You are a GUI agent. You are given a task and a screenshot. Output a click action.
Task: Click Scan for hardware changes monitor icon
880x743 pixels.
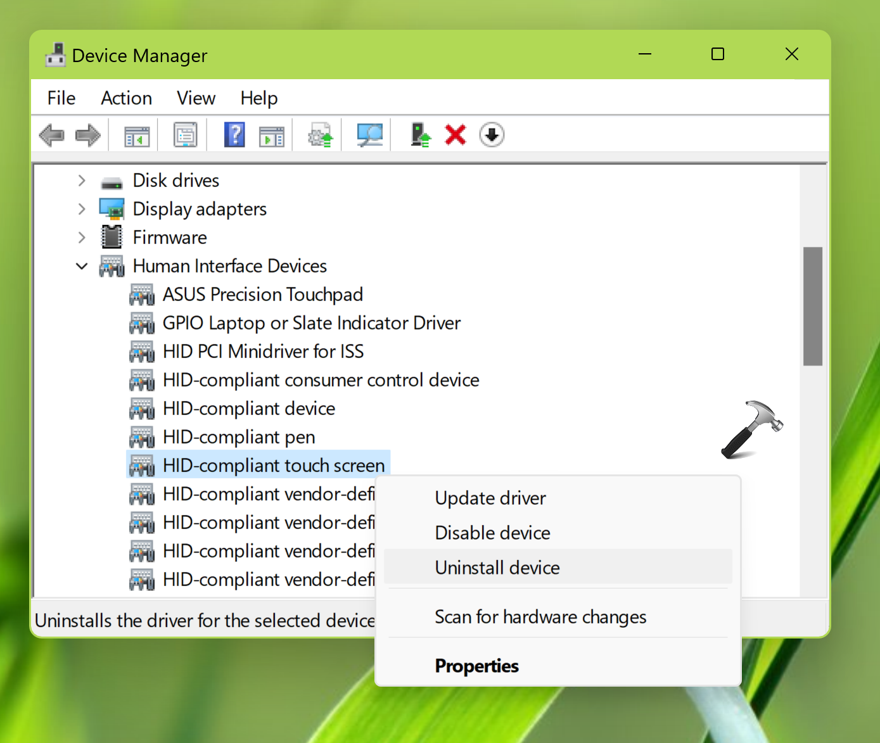(x=369, y=135)
